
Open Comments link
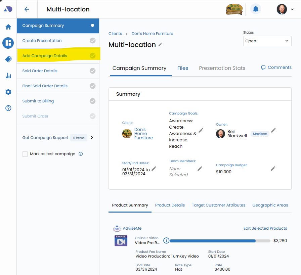point(276,67)
